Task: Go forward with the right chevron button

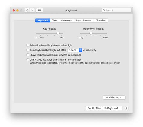Action: (x=32, y=10)
